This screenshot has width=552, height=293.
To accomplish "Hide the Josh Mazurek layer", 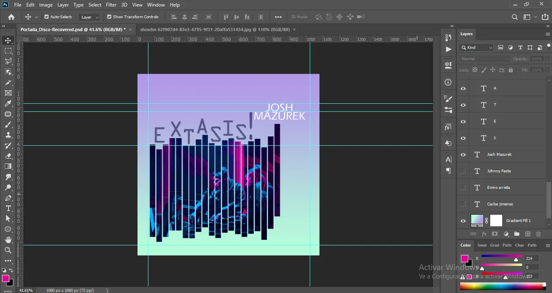I will coord(463,154).
